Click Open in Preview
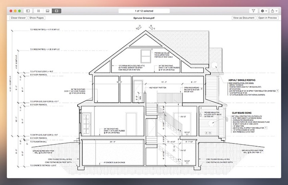Screen dimensions: 288x185 tap(268, 18)
